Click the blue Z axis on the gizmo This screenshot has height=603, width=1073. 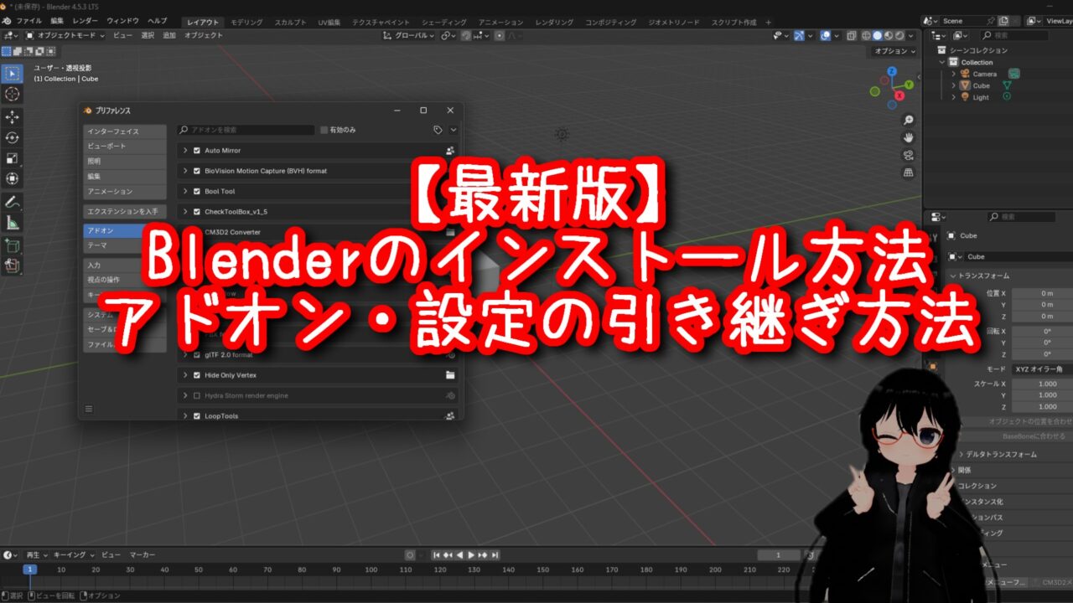[892, 71]
